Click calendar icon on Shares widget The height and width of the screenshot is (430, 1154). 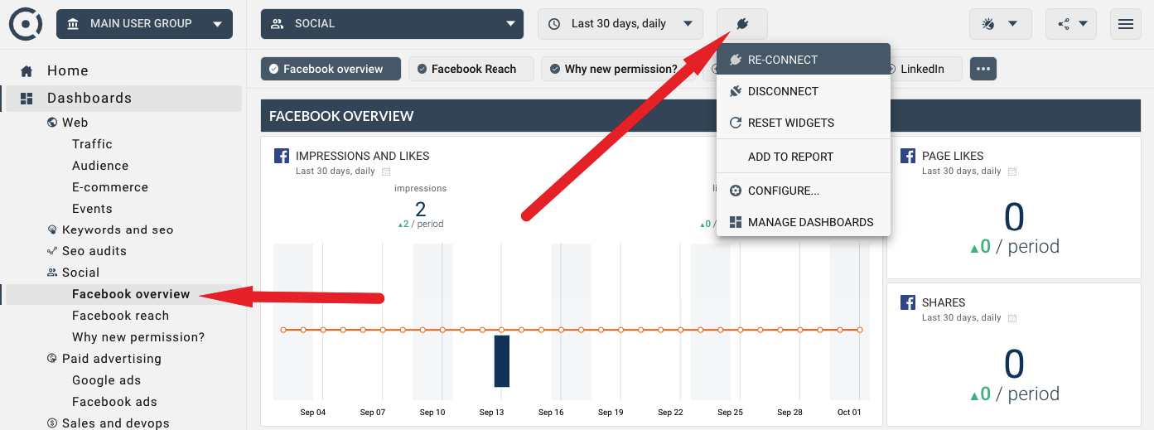click(x=1012, y=318)
